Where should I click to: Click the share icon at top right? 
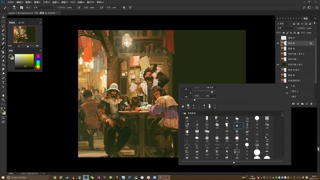pos(316,7)
